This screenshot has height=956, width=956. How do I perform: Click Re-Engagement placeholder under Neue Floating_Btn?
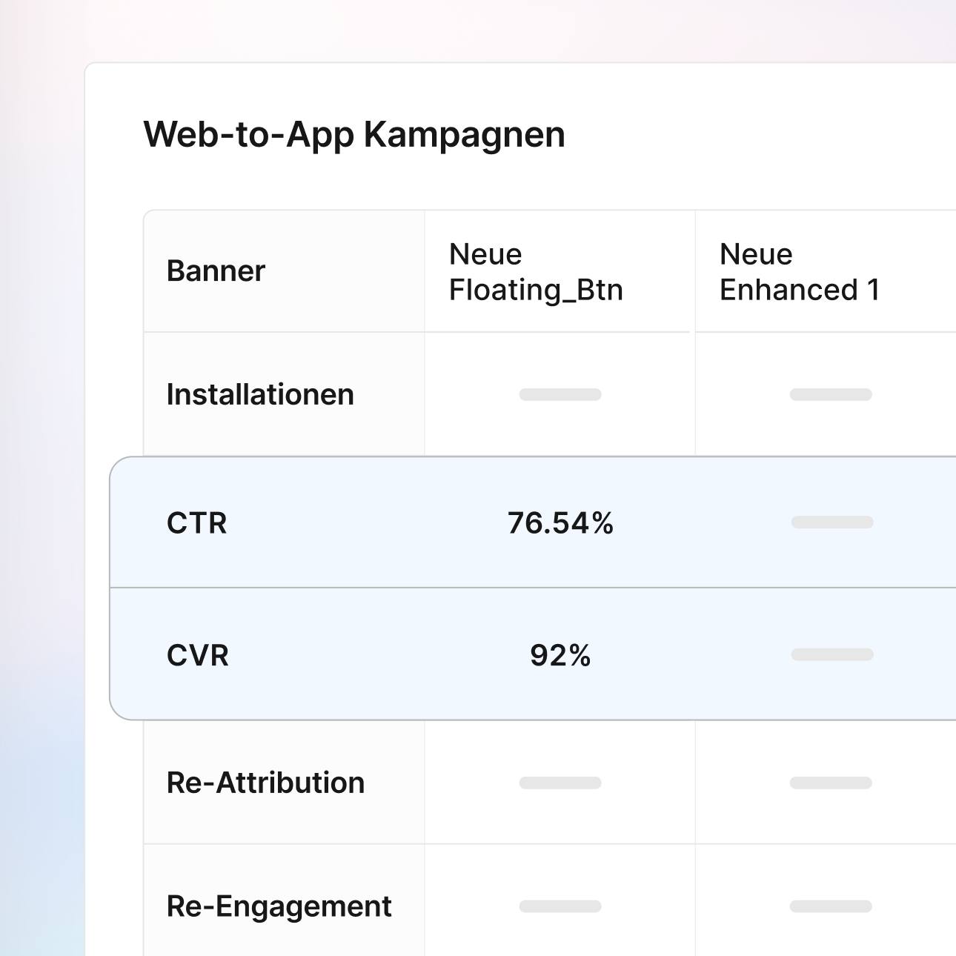click(560, 906)
